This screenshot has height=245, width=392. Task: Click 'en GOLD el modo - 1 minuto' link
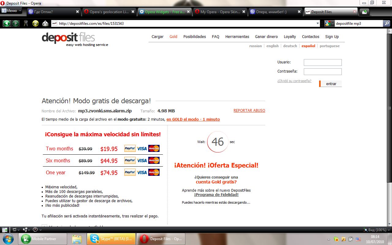pyautogui.click(x=193, y=119)
